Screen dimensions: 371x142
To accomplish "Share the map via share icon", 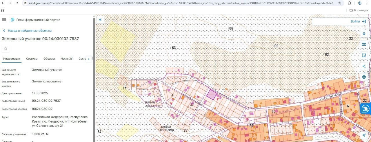I will click(364, 66).
